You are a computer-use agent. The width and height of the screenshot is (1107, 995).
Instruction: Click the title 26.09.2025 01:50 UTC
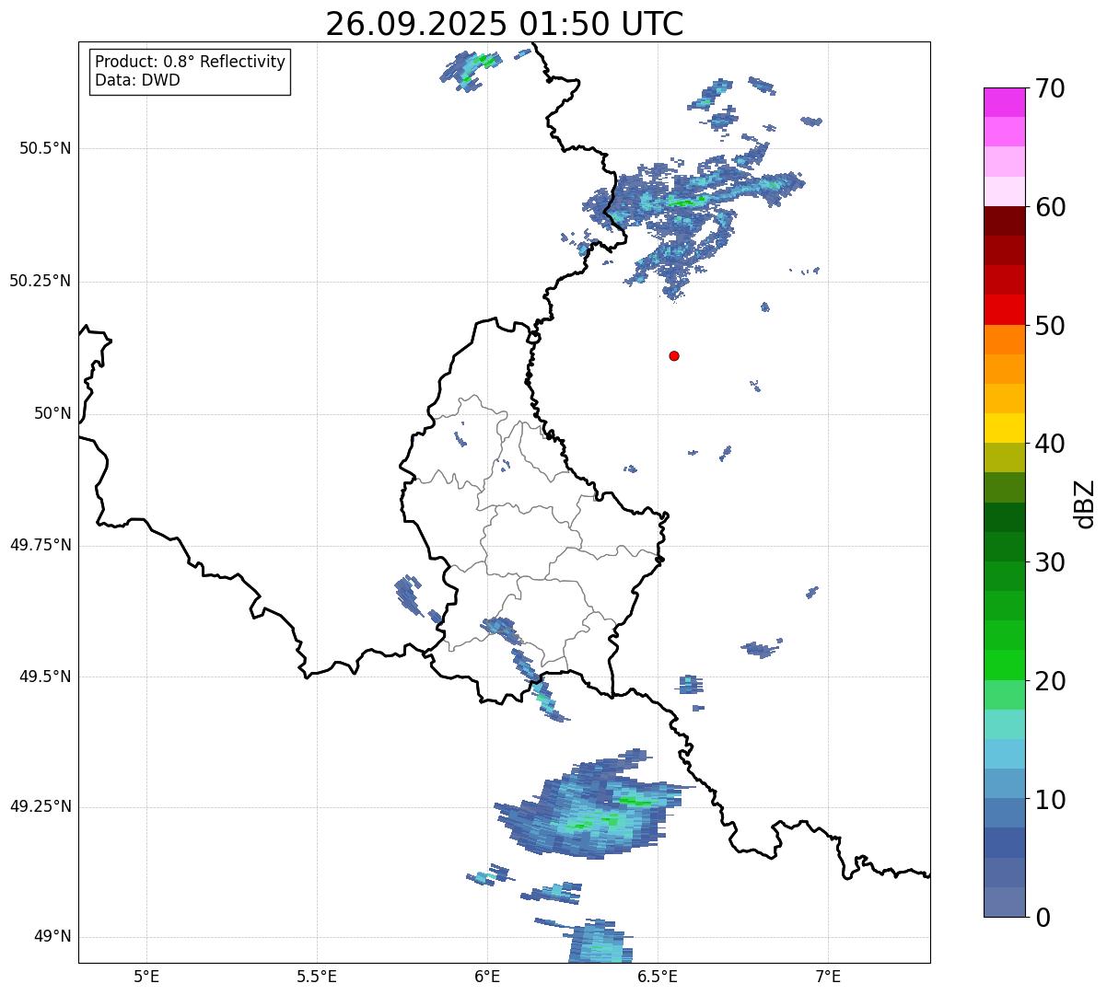coord(504,23)
